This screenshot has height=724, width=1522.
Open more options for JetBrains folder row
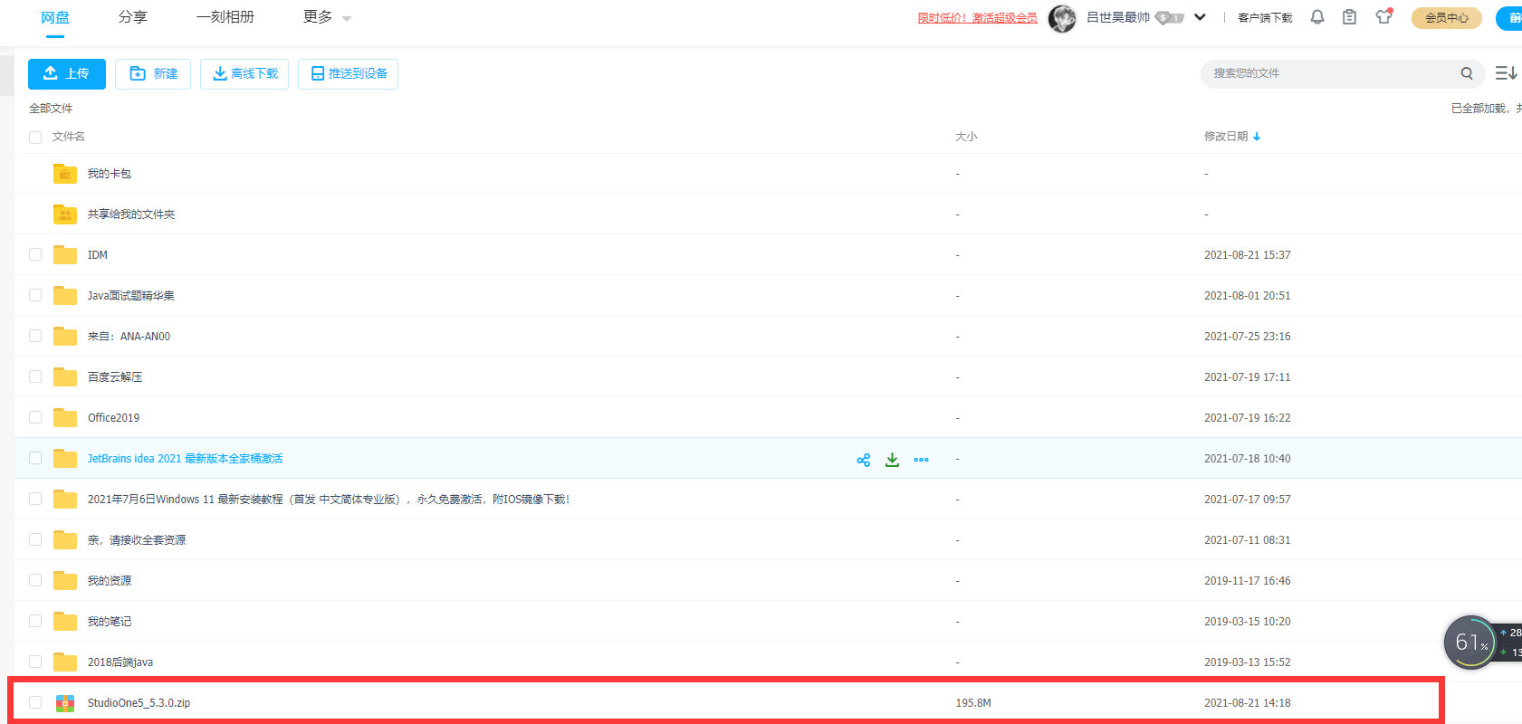pos(921,460)
